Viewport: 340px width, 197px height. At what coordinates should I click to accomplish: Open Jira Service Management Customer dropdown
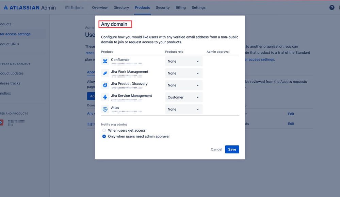[x=184, y=97]
